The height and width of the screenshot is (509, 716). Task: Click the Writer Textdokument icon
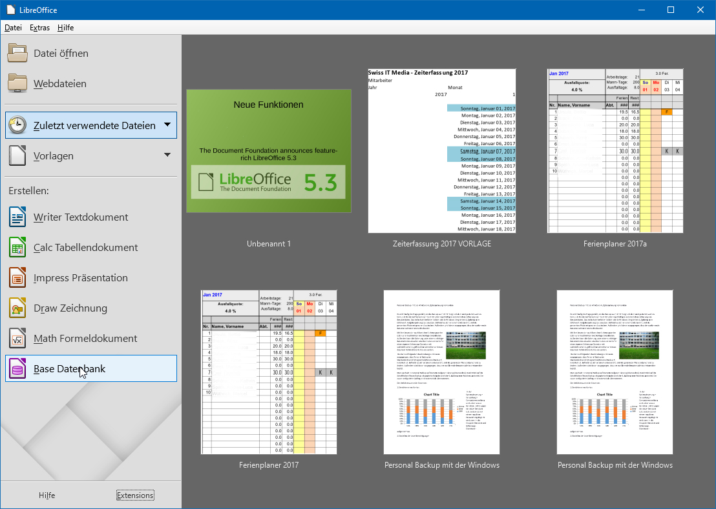coord(17,217)
